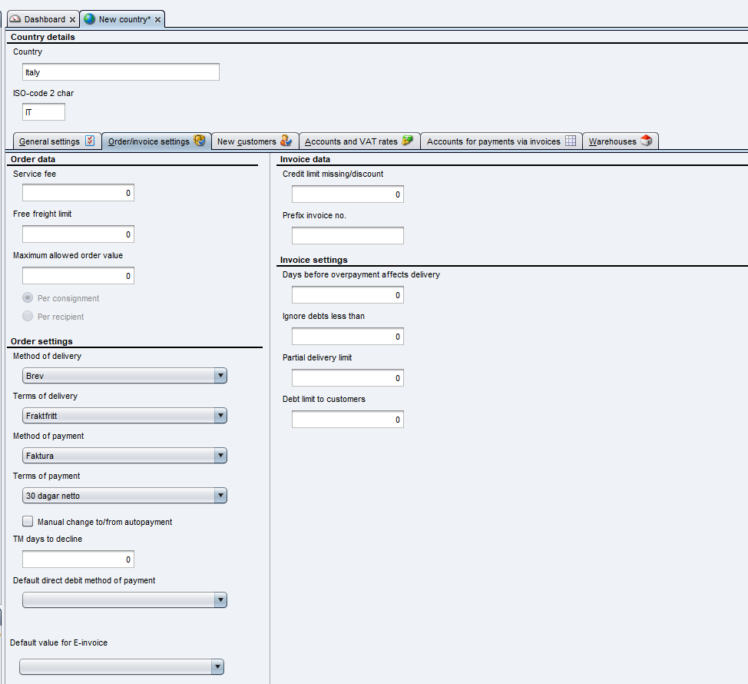Select the Per consignment radio button

tap(28, 298)
